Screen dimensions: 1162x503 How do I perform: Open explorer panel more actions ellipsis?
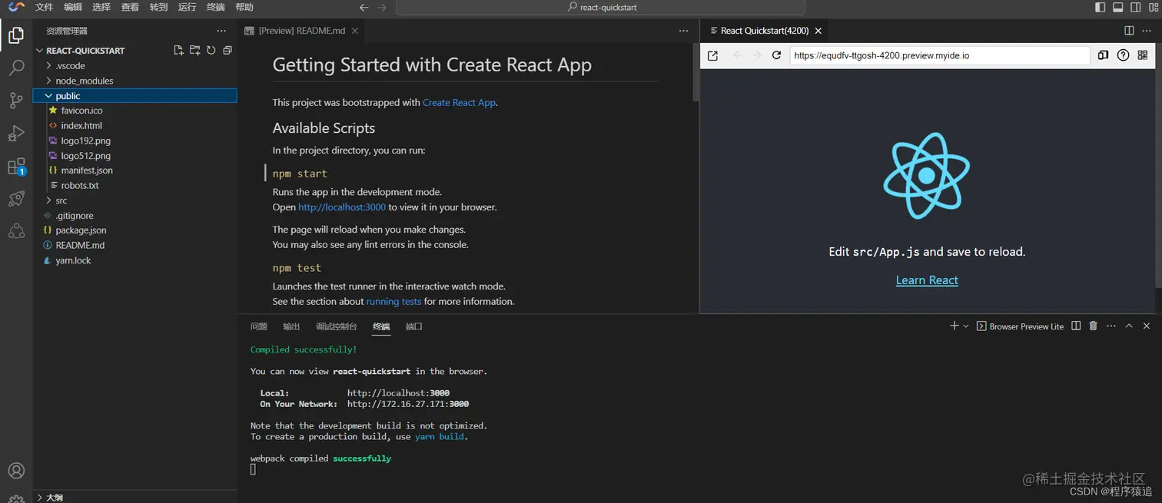[221, 31]
